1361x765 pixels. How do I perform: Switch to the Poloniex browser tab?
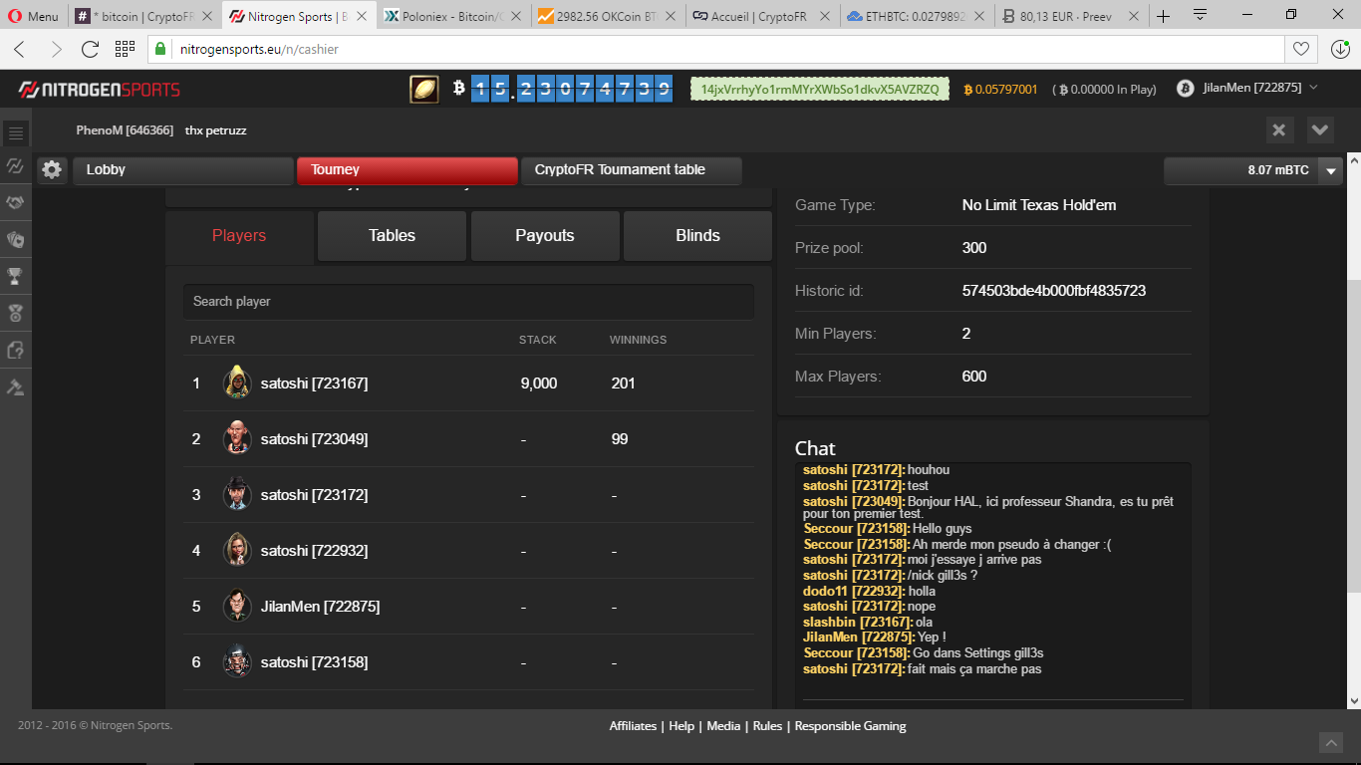coord(451,16)
